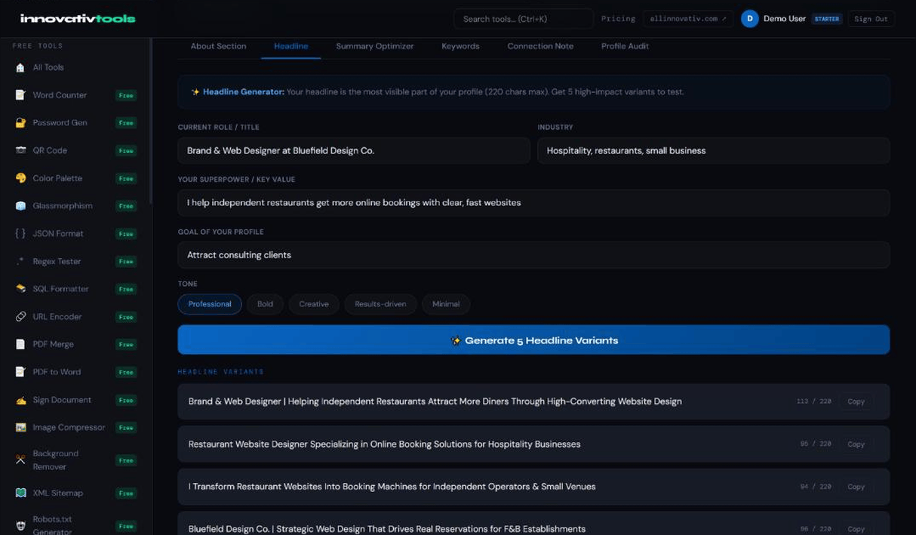
Task: Open the URL Encoder link icon
Action: (20, 316)
